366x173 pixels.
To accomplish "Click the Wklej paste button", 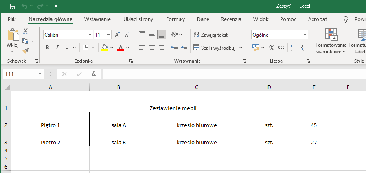I will click(x=13, y=41).
